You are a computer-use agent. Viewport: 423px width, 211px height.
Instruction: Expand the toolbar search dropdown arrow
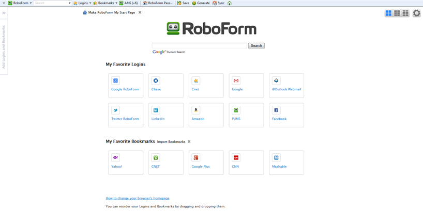pos(70,3)
